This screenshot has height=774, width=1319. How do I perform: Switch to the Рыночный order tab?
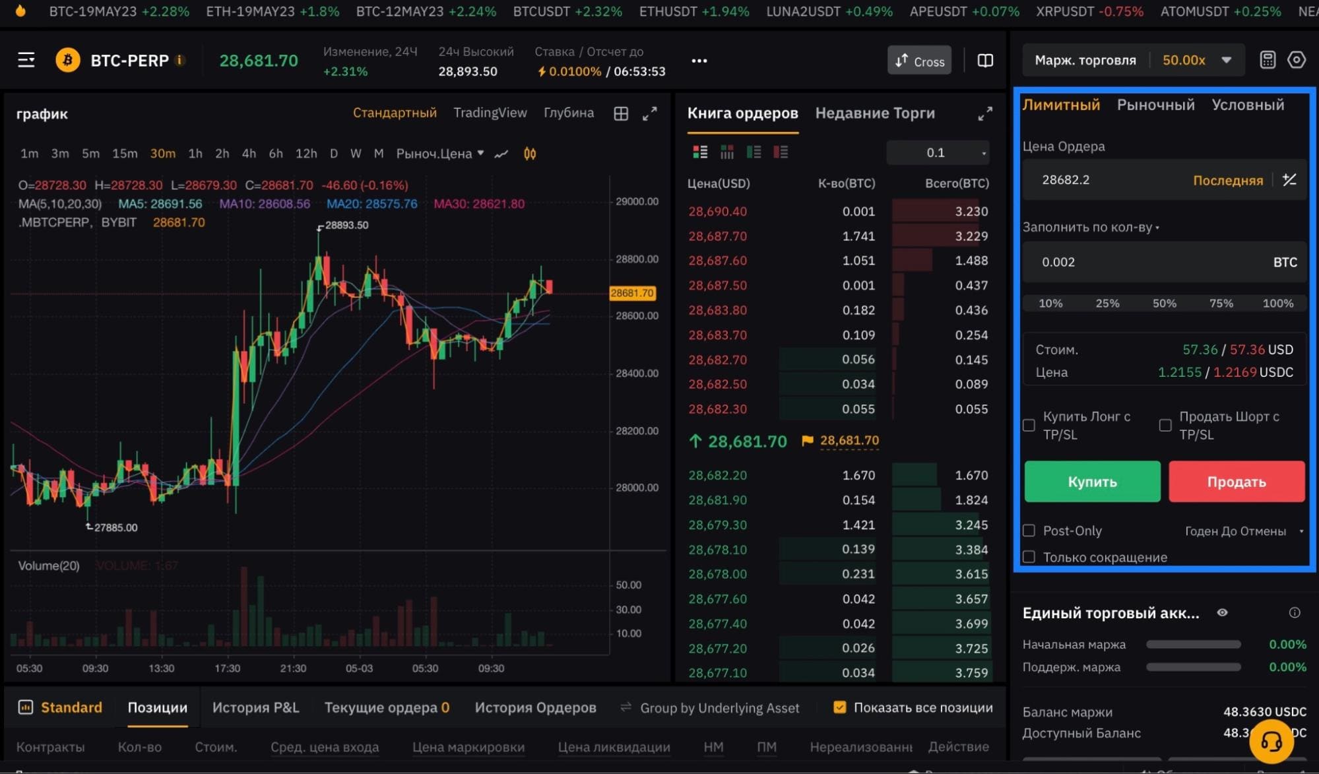pos(1155,105)
